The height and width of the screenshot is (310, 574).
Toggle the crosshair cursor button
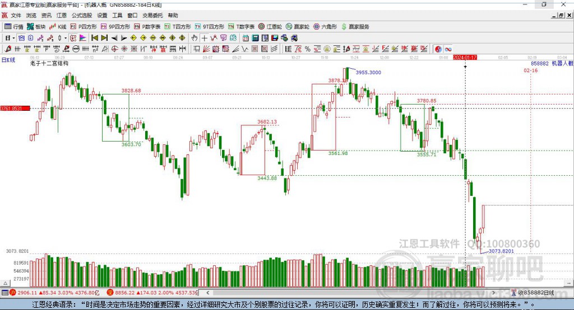click(204, 38)
